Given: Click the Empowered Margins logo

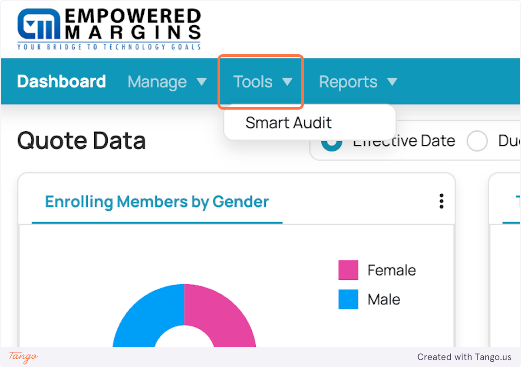Looking at the screenshot, I should point(109,29).
